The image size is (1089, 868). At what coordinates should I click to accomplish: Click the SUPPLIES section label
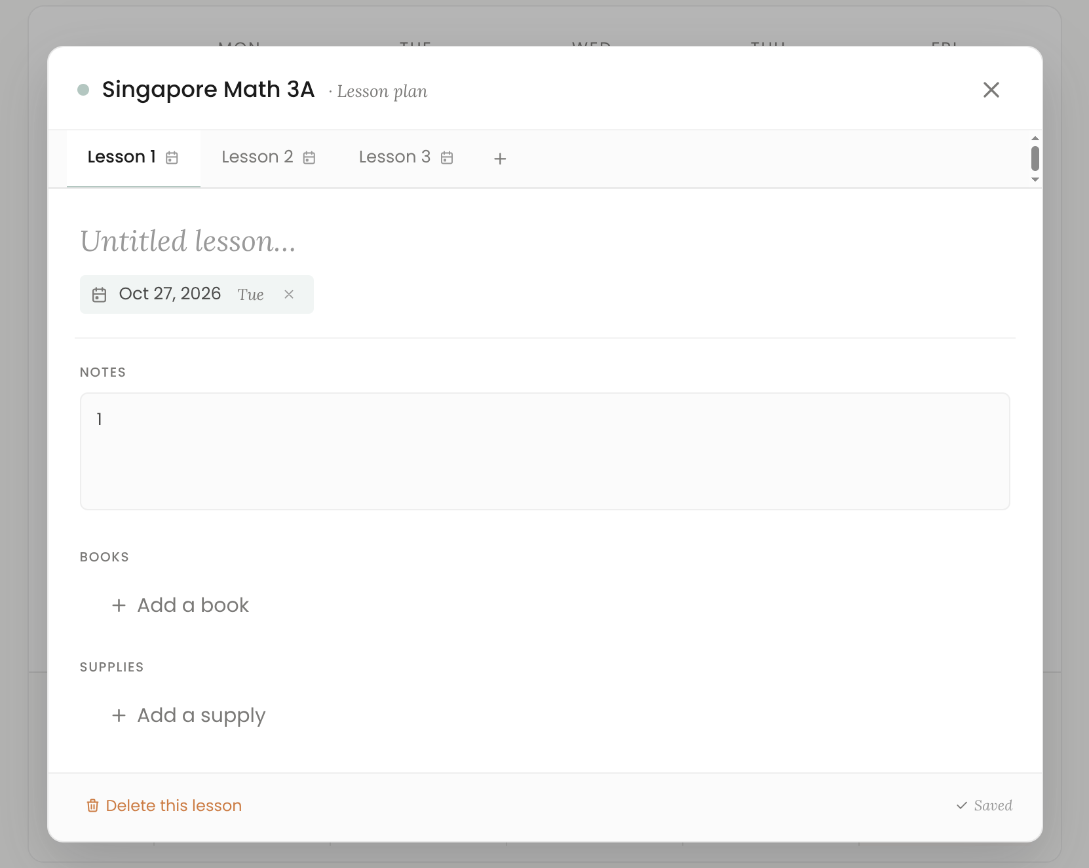tap(111, 667)
